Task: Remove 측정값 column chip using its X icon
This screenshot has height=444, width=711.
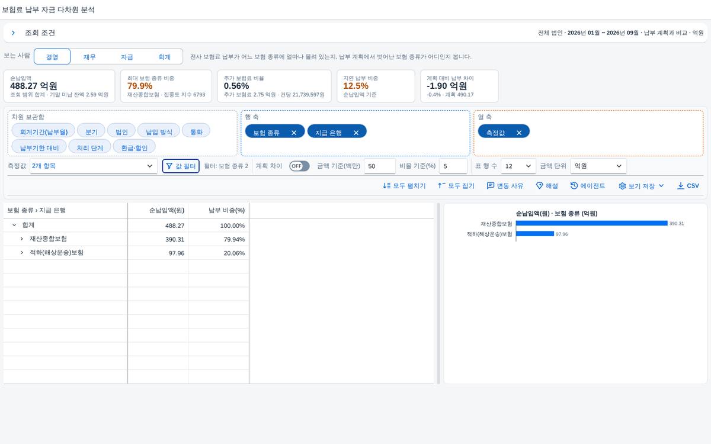Action: (x=519, y=133)
